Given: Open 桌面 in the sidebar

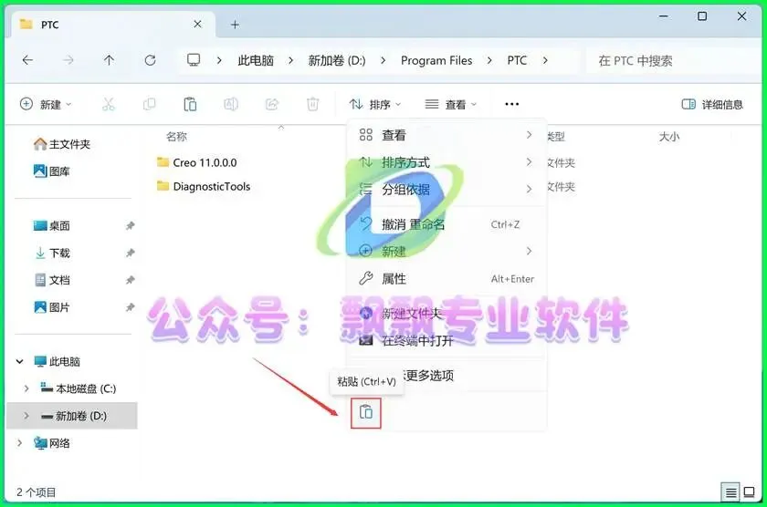Looking at the screenshot, I should [52, 225].
